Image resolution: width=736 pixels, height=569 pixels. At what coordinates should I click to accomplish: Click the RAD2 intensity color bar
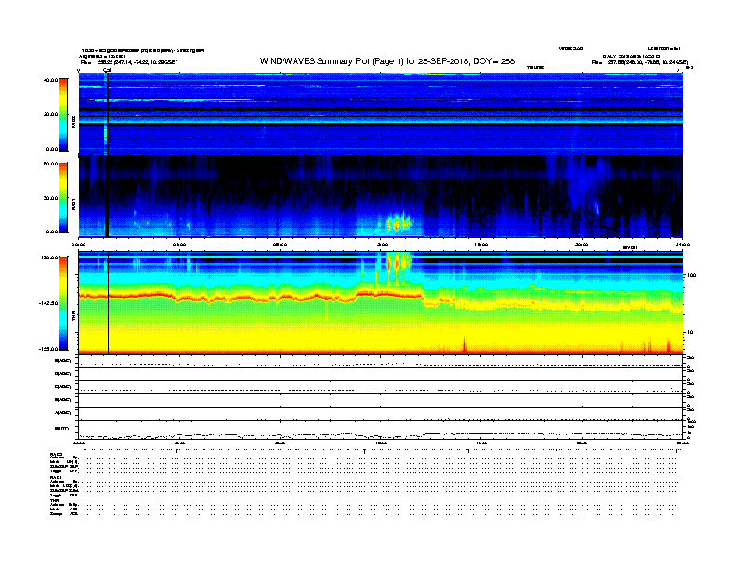[63, 114]
